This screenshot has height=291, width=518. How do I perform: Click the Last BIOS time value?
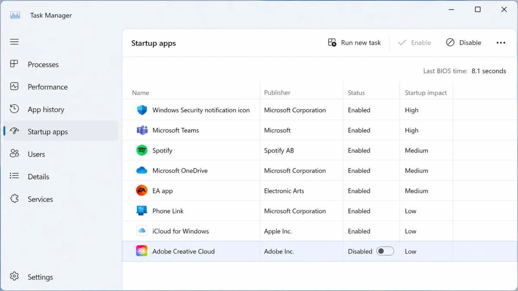click(489, 71)
